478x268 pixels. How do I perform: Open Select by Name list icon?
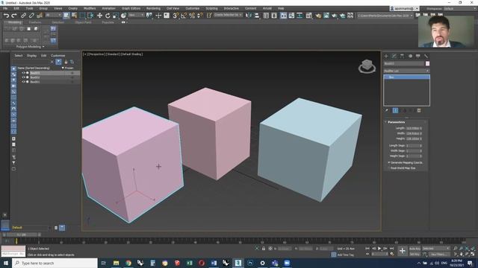pos(74,16)
